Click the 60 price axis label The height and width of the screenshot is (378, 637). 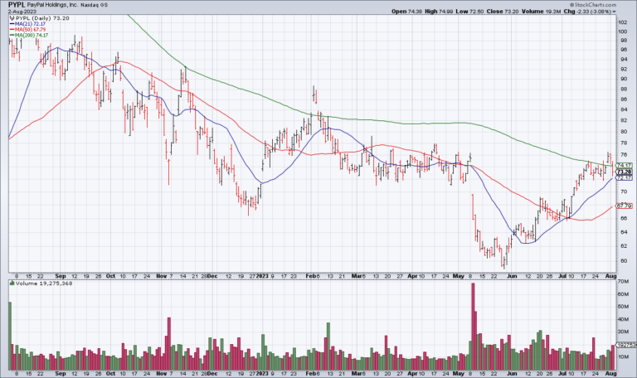622,261
